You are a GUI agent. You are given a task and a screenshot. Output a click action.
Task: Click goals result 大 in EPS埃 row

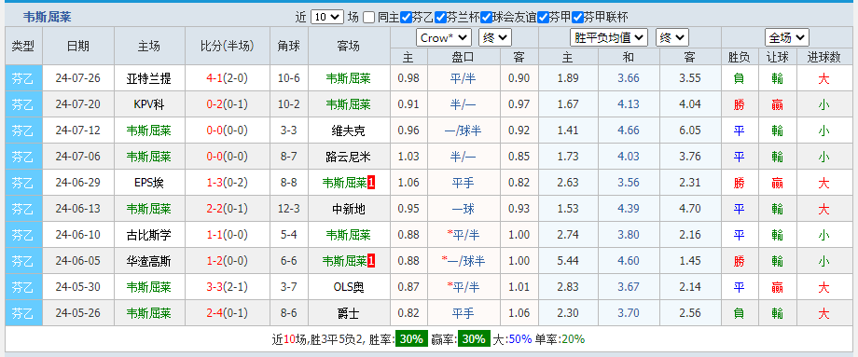tap(824, 183)
